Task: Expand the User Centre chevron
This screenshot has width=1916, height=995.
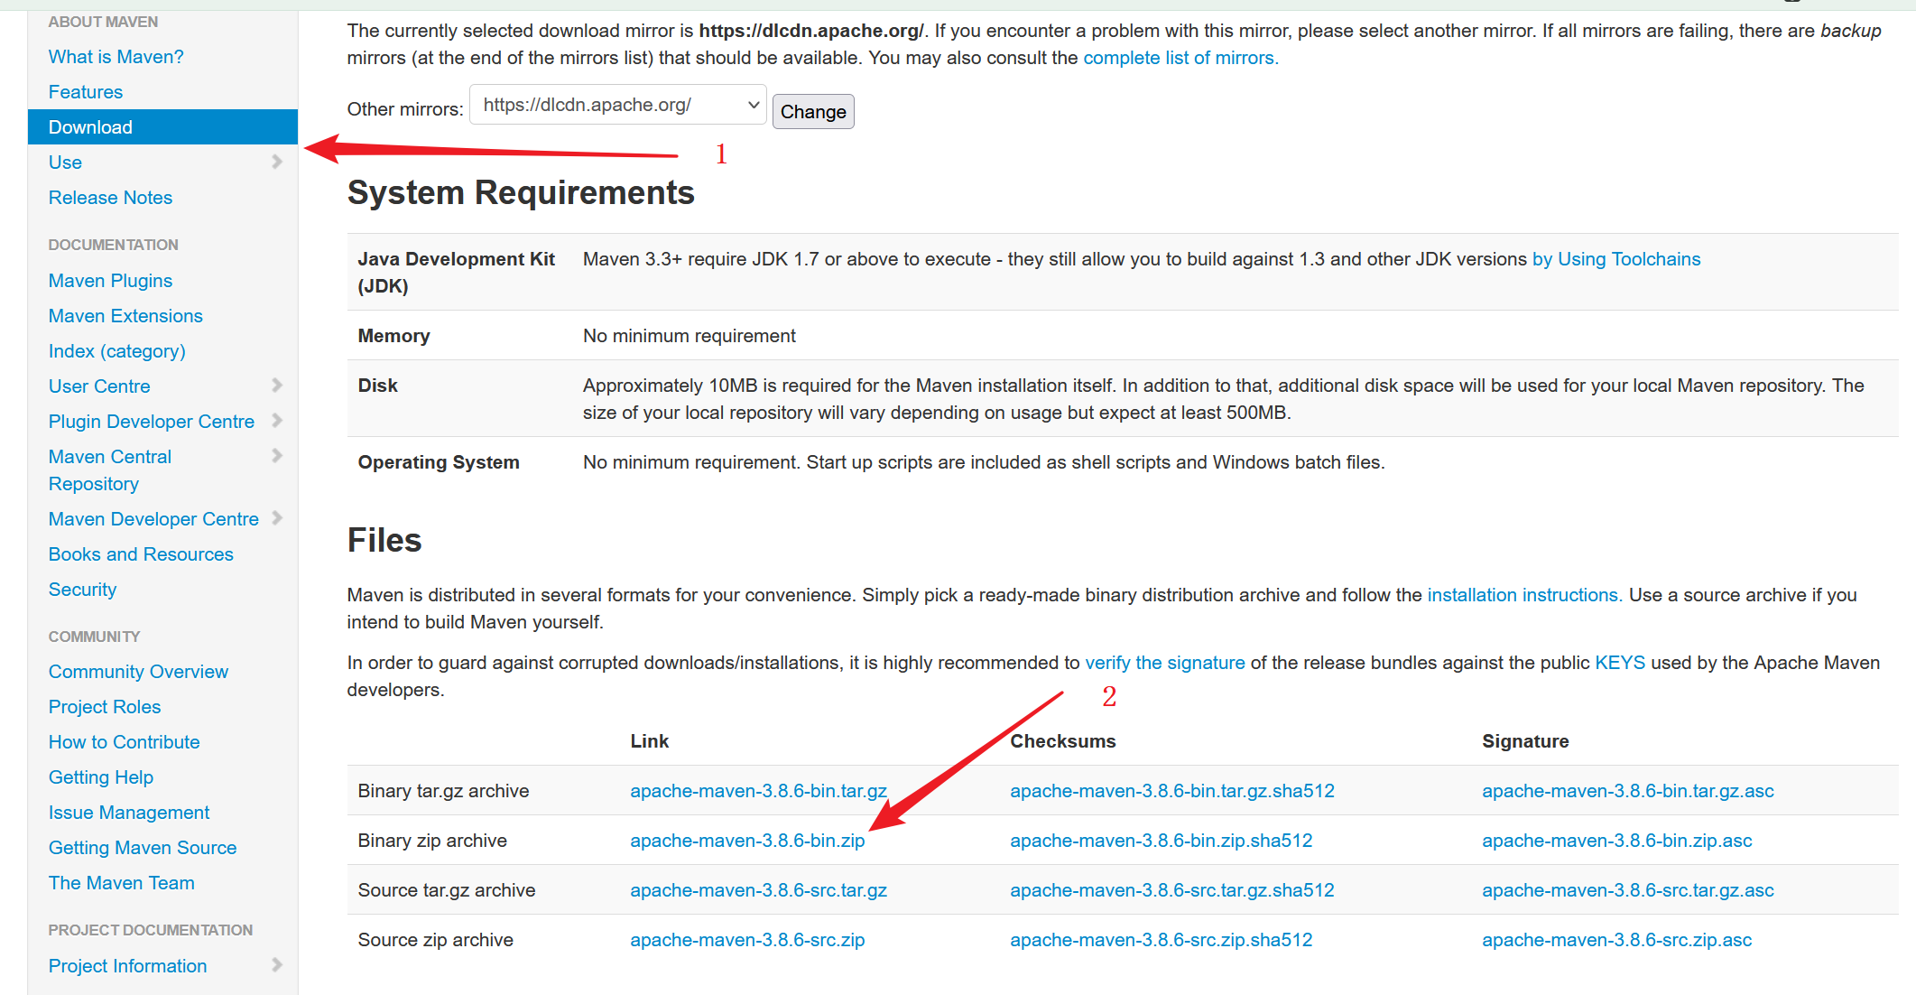Action: point(277,386)
